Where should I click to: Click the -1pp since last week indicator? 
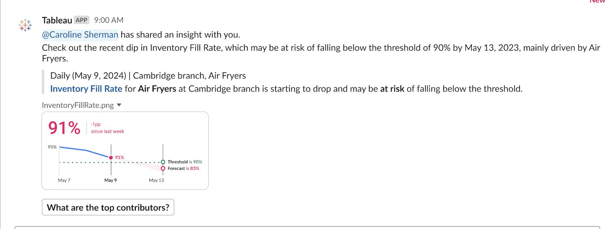pyautogui.click(x=107, y=128)
